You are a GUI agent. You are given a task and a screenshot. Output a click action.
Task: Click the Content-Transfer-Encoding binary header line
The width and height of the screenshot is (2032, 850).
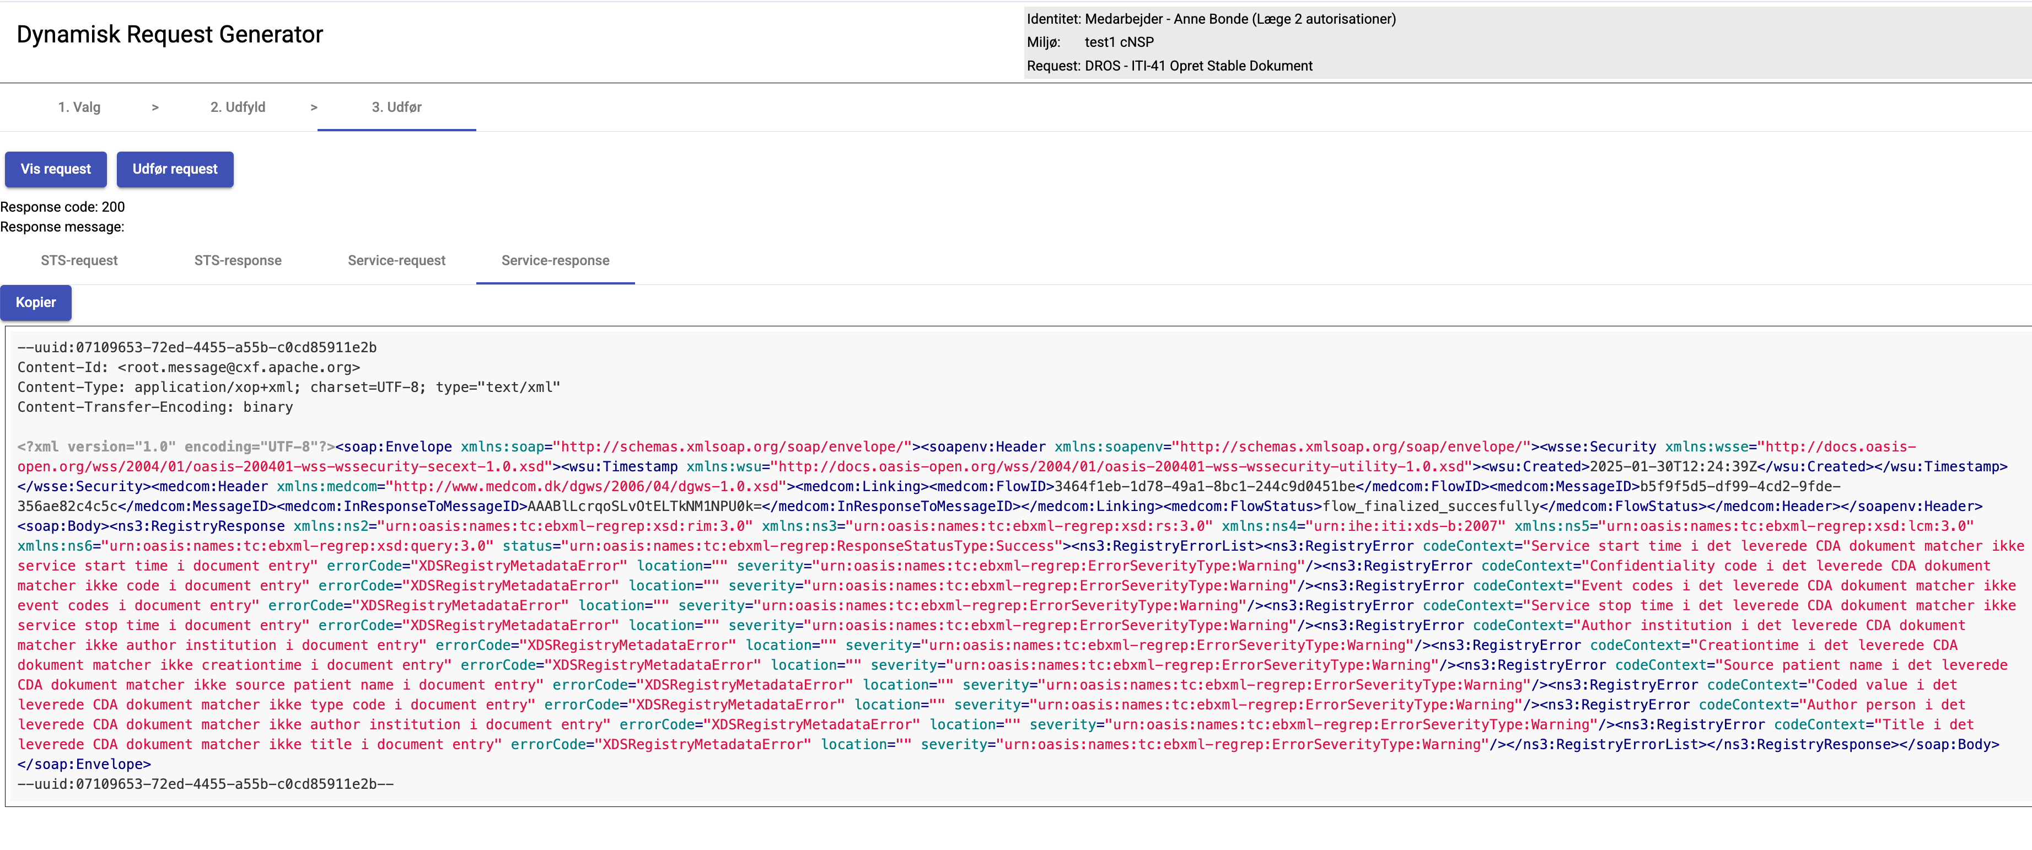pos(154,408)
